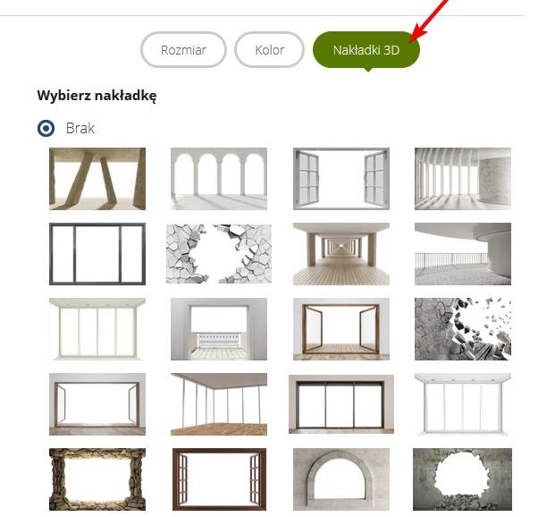
Task: Choose the long pillared corridor overlay
Action: [341, 254]
